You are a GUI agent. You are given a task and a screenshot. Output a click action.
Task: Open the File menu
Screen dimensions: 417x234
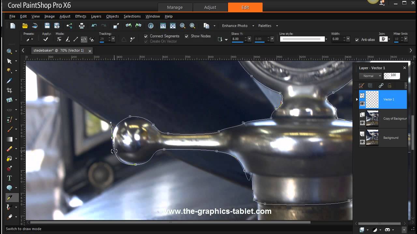coord(12,16)
